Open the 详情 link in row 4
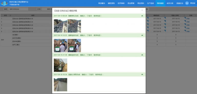The height and width of the screenshot is (94, 197). 188,28
